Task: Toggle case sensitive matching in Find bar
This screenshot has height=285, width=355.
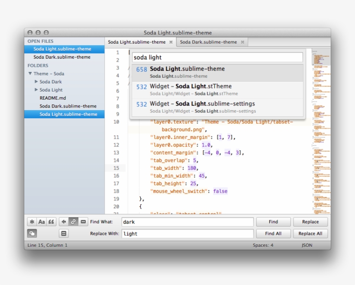Action: pos(42,222)
